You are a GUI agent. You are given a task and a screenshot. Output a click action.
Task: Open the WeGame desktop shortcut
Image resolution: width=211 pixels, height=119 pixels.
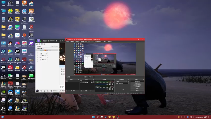10,20
